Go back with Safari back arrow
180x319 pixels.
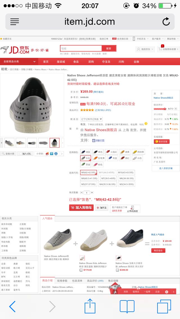[12, 306]
